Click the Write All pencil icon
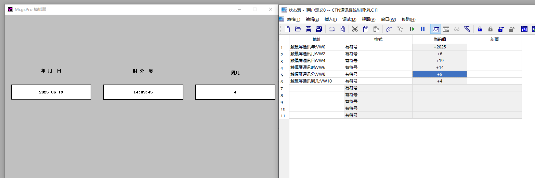 (467, 29)
